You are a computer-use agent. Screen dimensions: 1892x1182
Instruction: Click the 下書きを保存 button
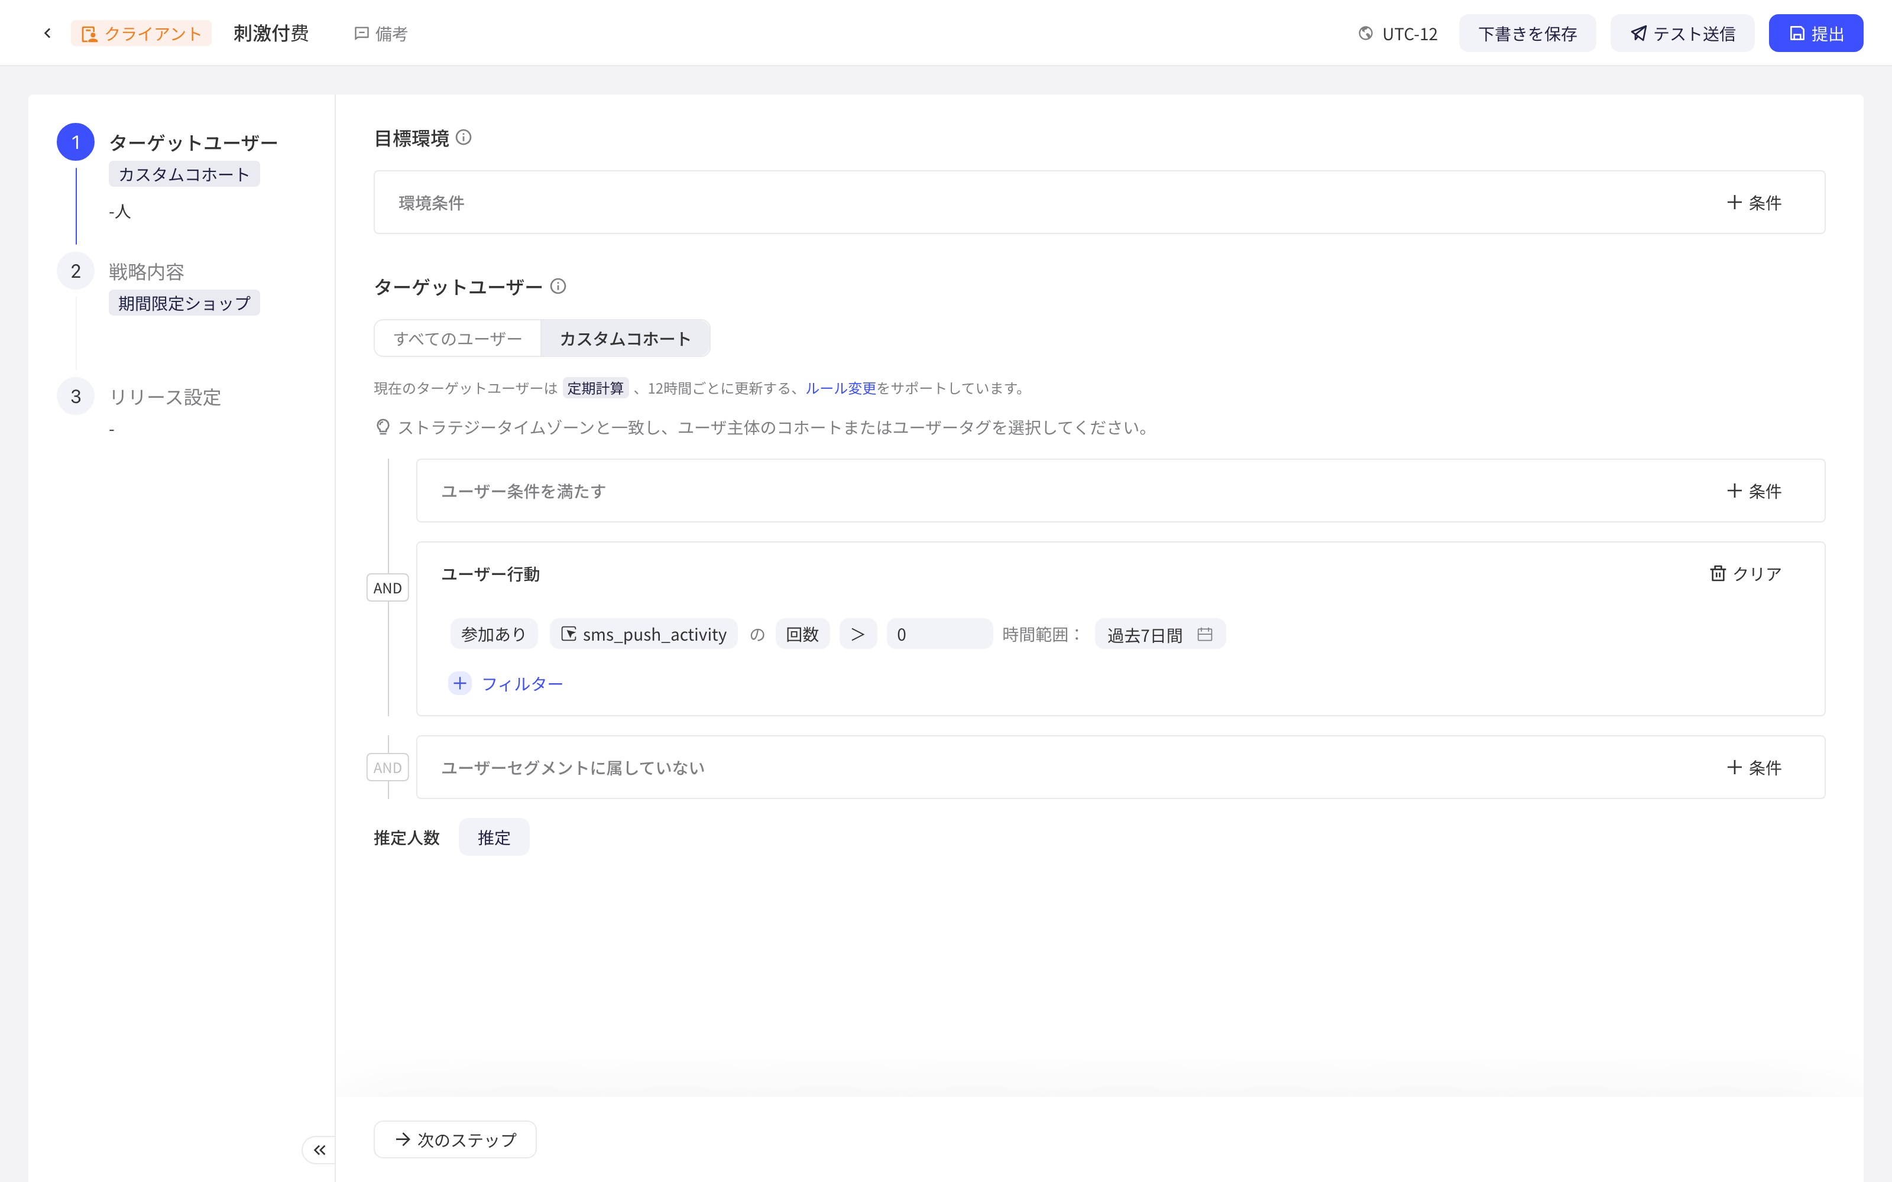click(1527, 34)
